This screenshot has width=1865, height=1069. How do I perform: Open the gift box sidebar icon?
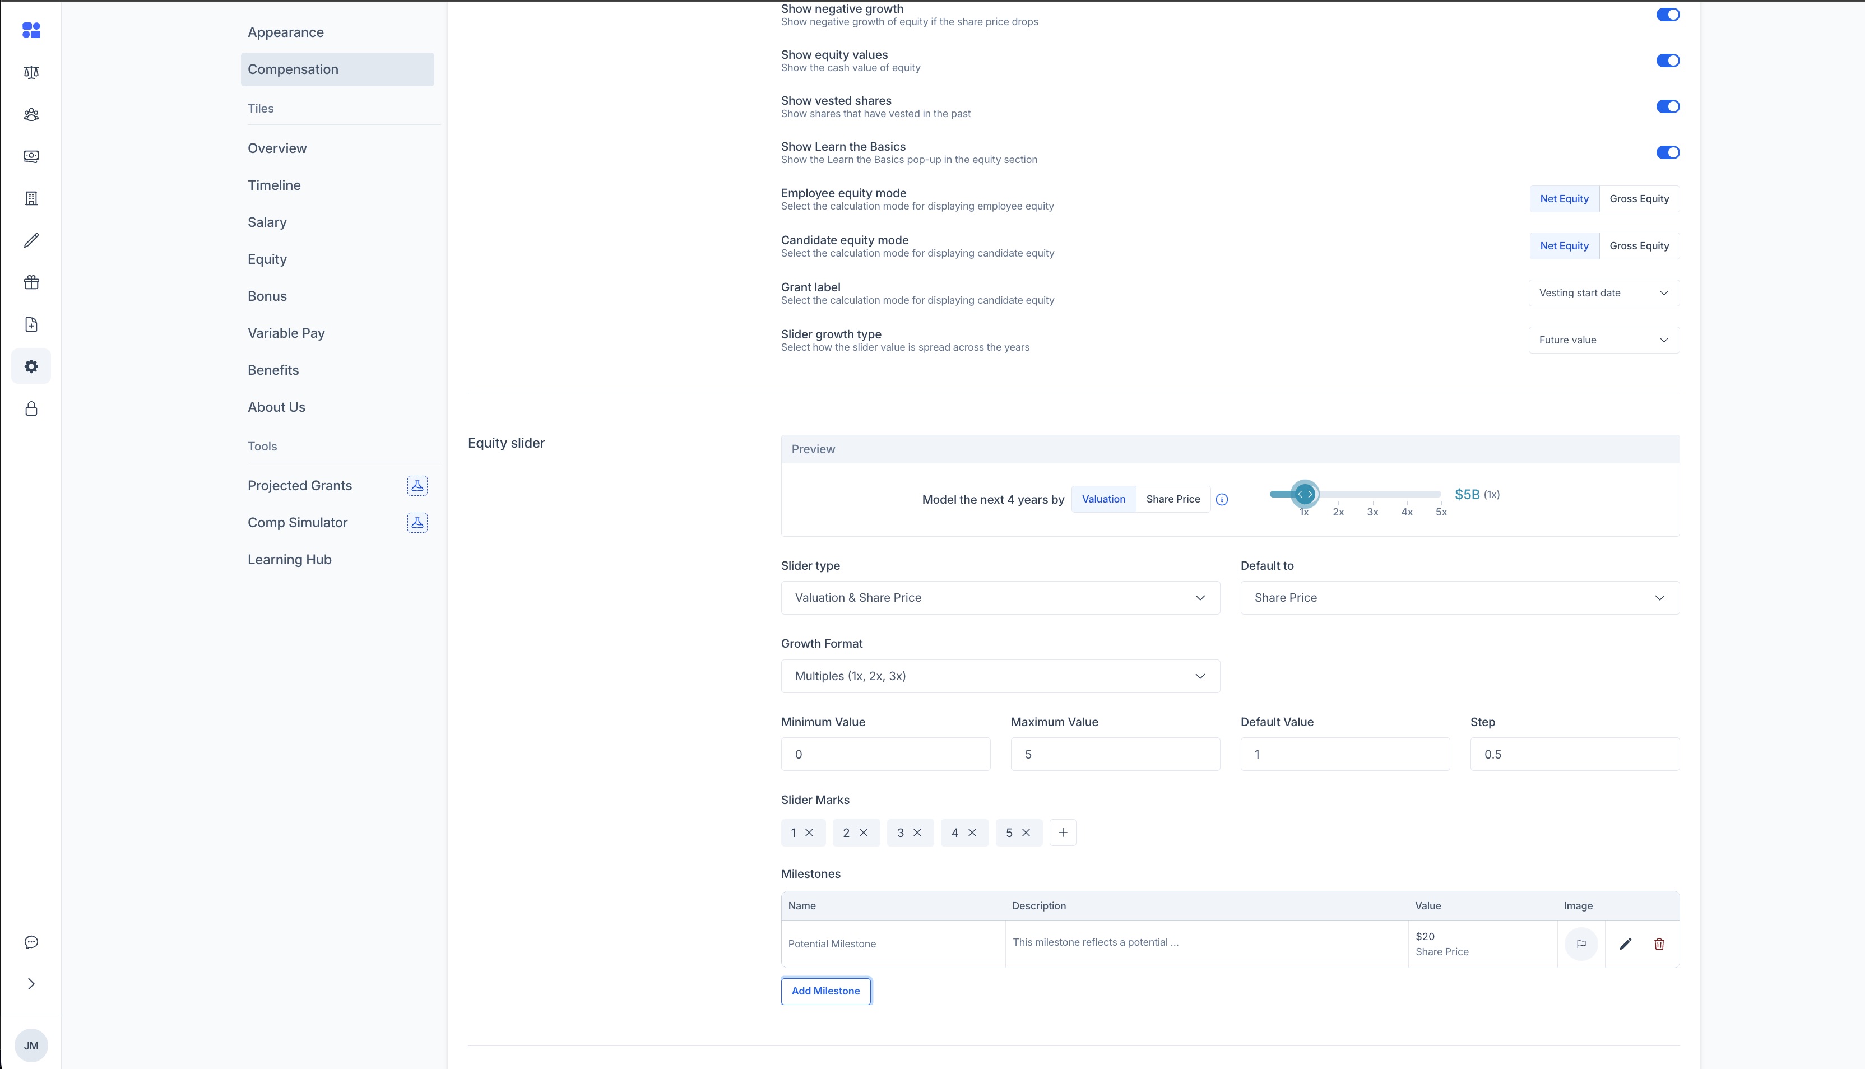pyautogui.click(x=31, y=283)
